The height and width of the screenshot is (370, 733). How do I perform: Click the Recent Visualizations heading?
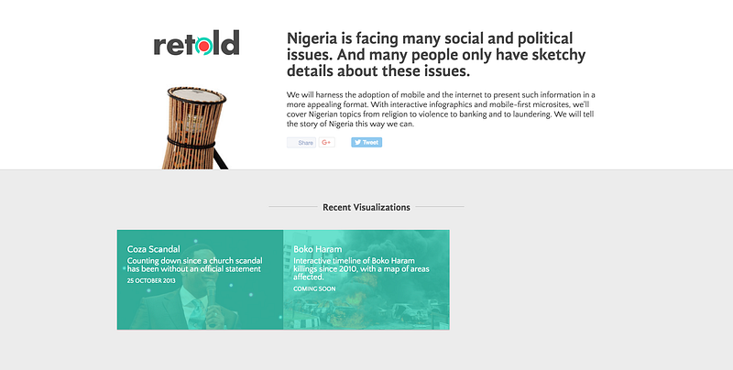[x=366, y=208]
